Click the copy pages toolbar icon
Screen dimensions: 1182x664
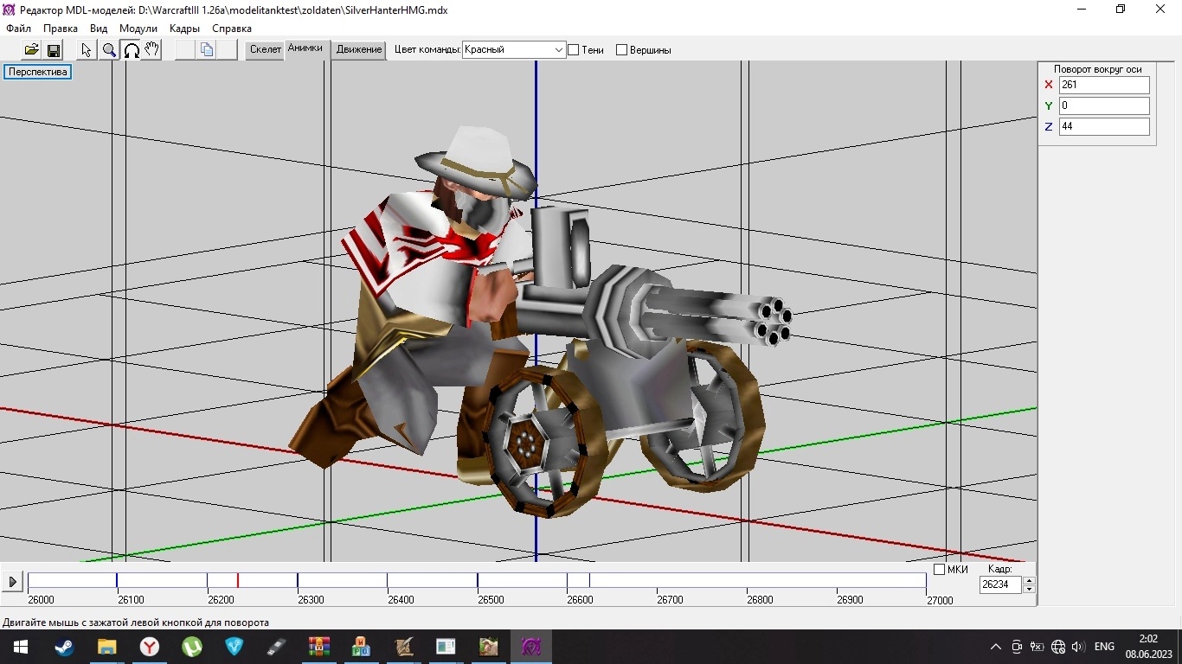207,50
